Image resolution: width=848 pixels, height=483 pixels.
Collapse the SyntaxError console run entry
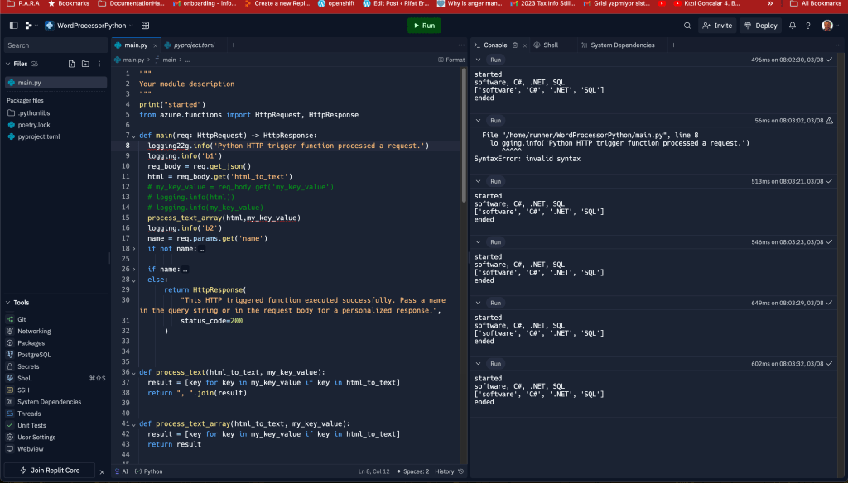point(478,121)
